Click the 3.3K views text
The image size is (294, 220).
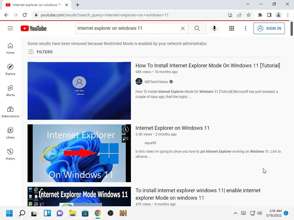144,134
